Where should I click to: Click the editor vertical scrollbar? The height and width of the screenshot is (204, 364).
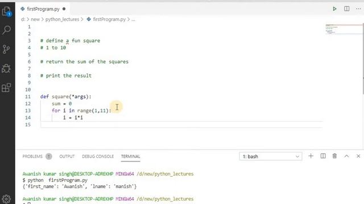[363, 59]
